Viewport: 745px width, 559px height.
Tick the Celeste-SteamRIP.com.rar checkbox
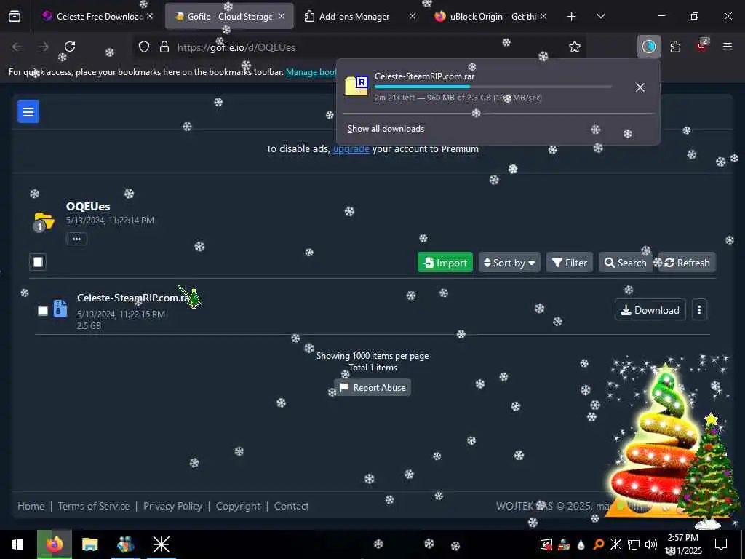pyautogui.click(x=43, y=311)
